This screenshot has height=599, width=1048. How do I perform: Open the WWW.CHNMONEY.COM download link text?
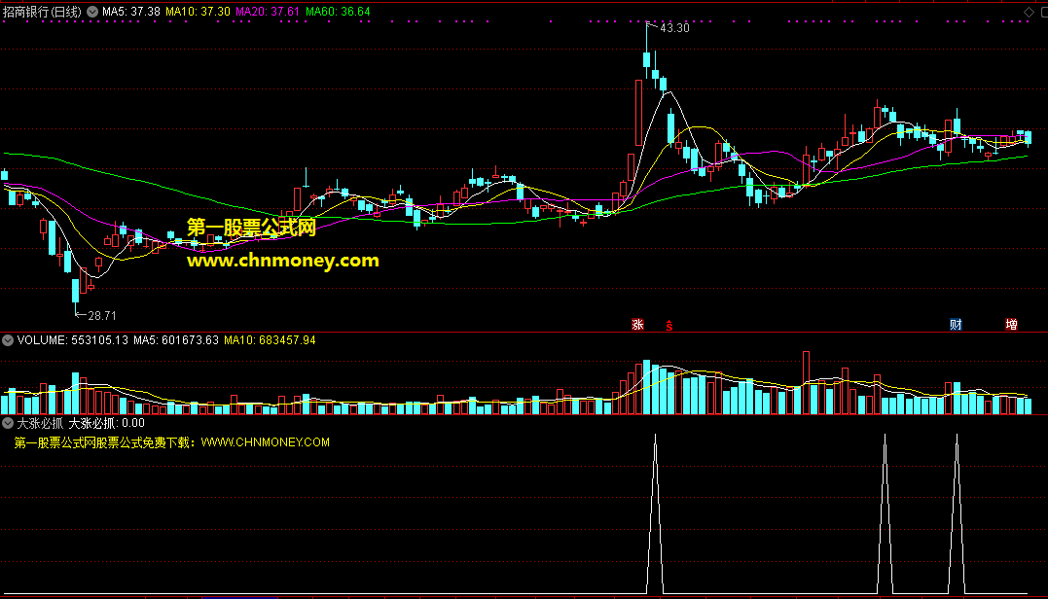[266, 442]
